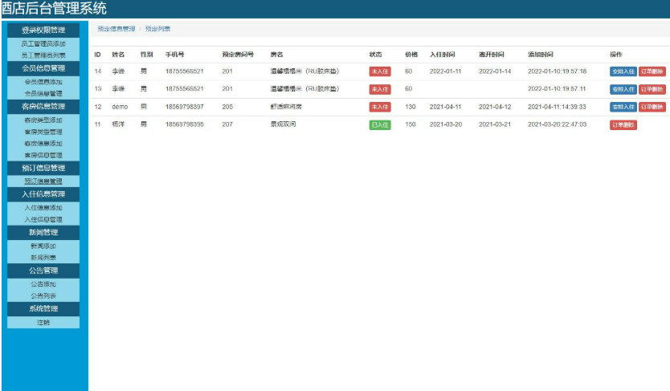Open 入住信息管理 sub-item in the sidebar

pos(43,219)
